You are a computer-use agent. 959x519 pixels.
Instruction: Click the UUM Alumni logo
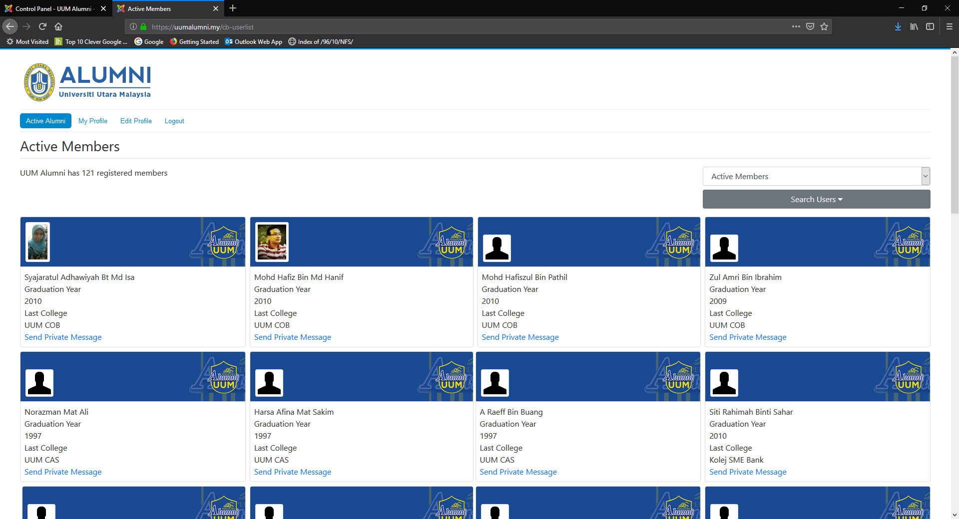87,82
